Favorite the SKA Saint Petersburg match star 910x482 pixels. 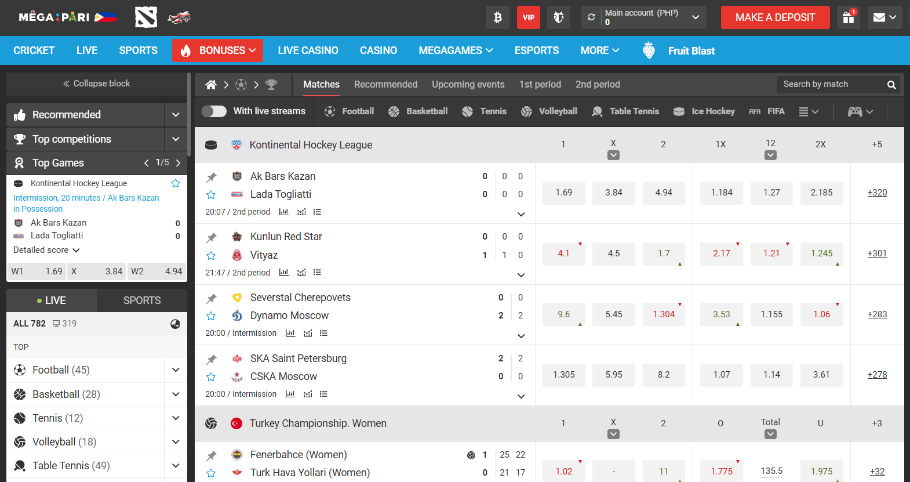pos(211,377)
